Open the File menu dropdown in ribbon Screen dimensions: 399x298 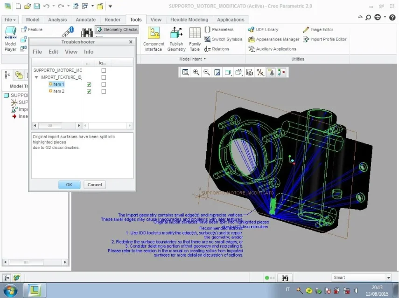point(10,20)
